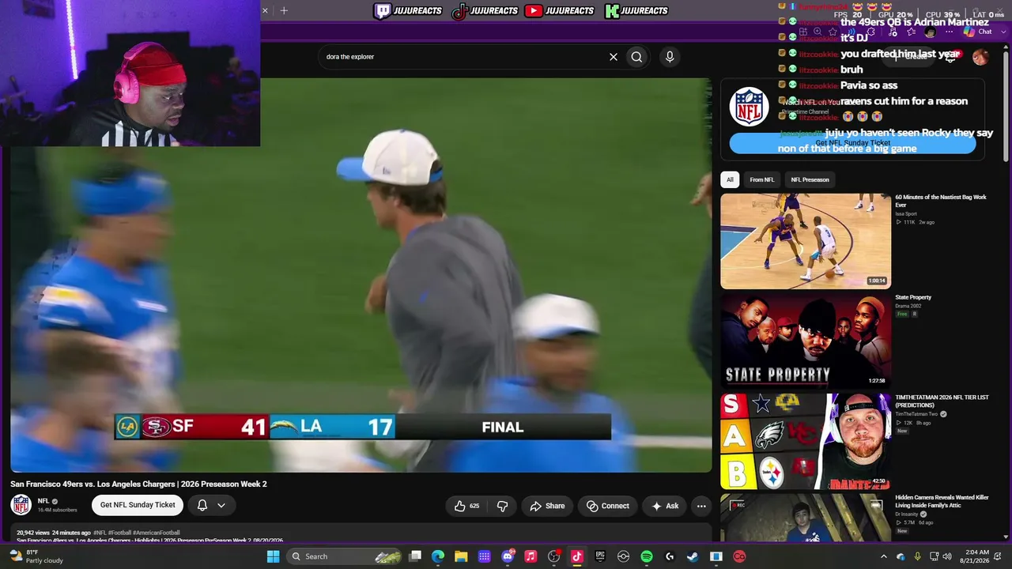The image size is (1012, 569).
Task: Dislike the video with thumbs down
Action: [502, 506]
